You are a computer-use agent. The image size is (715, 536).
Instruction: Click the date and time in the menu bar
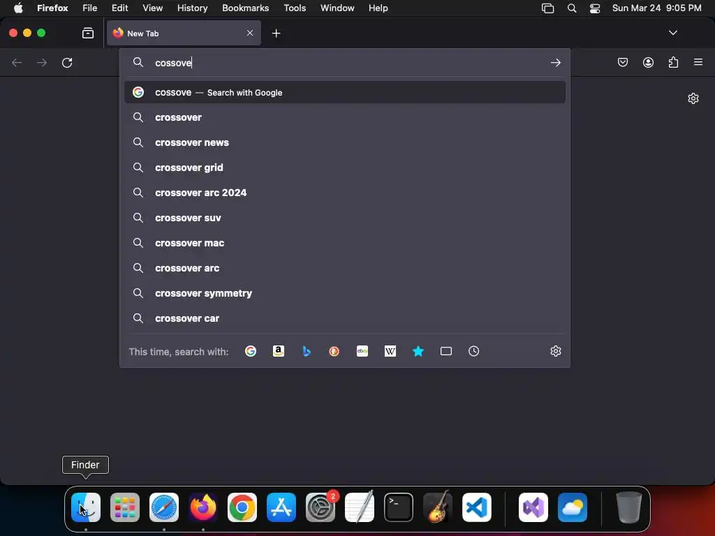656,8
